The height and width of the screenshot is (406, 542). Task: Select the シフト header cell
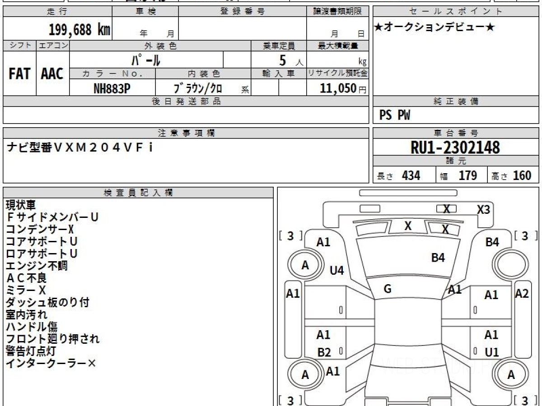point(19,46)
